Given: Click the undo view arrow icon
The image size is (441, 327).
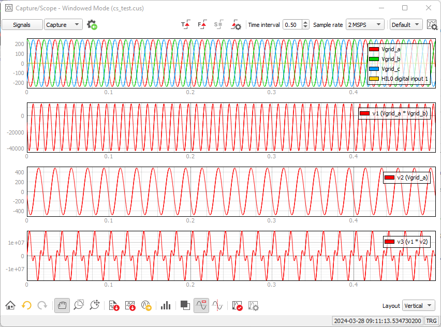Looking at the screenshot, I should coord(26,306).
